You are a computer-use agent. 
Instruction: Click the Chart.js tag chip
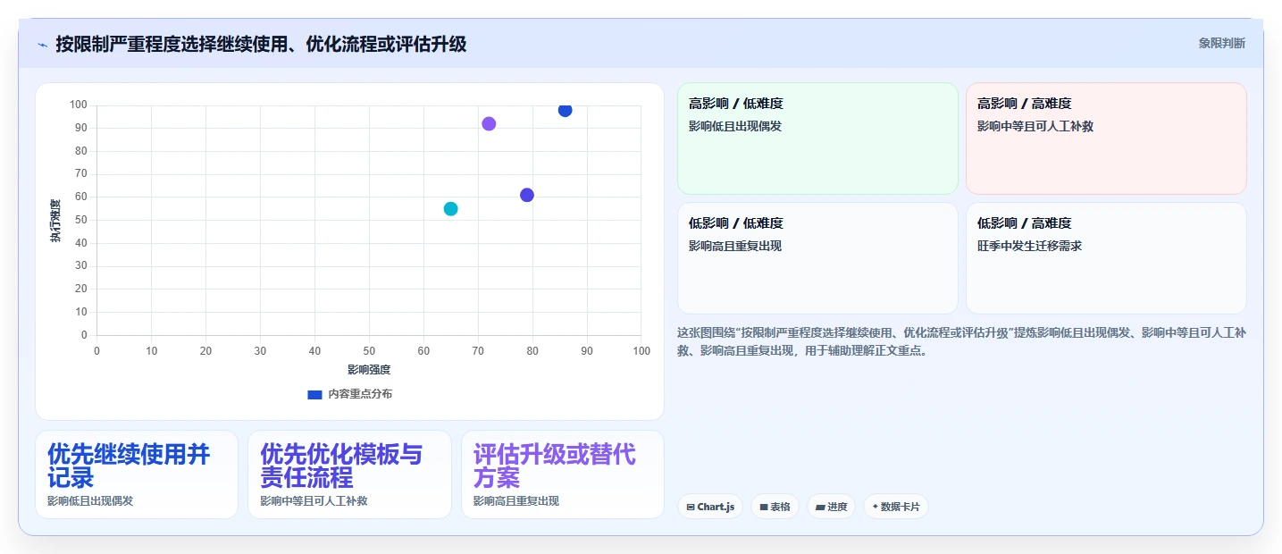coord(710,507)
